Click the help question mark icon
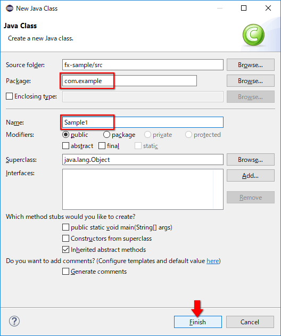This screenshot has height=336, width=281. (x=14, y=321)
